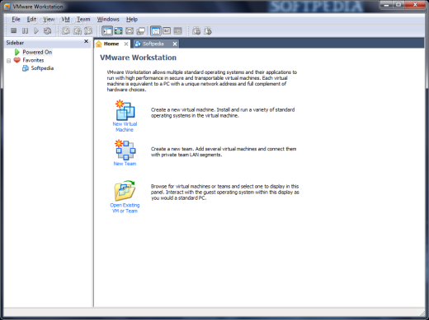Click the VMware Workstation title bar icon
Image resolution: width=429 pixels, height=320 pixels.
7,7
